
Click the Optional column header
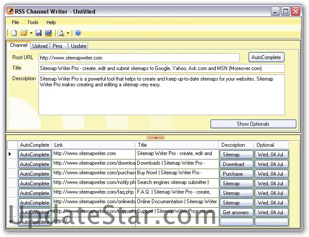271,145
